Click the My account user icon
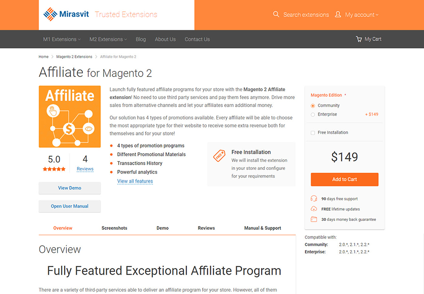The height and width of the screenshot is (294, 424). (x=338, y=15)
